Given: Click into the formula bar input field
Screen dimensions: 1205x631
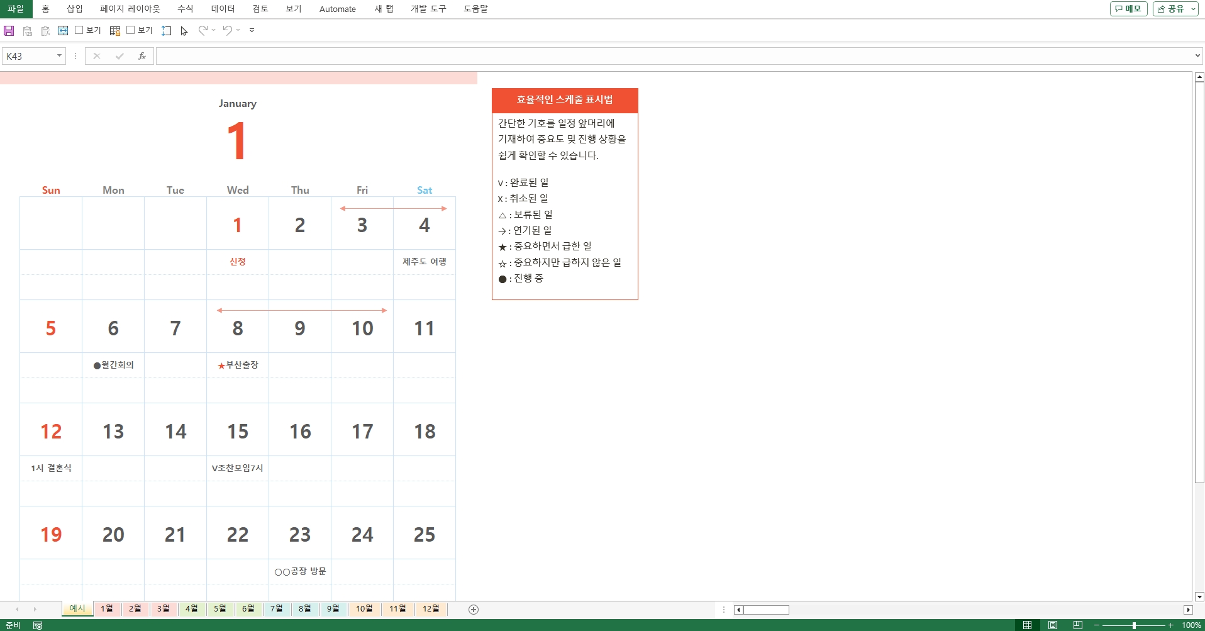Looking at the screenshot, I should click(x=674, y=56).
